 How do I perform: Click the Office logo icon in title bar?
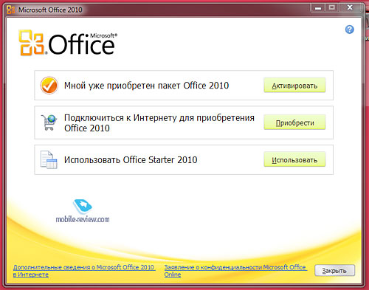pos(11,10)
